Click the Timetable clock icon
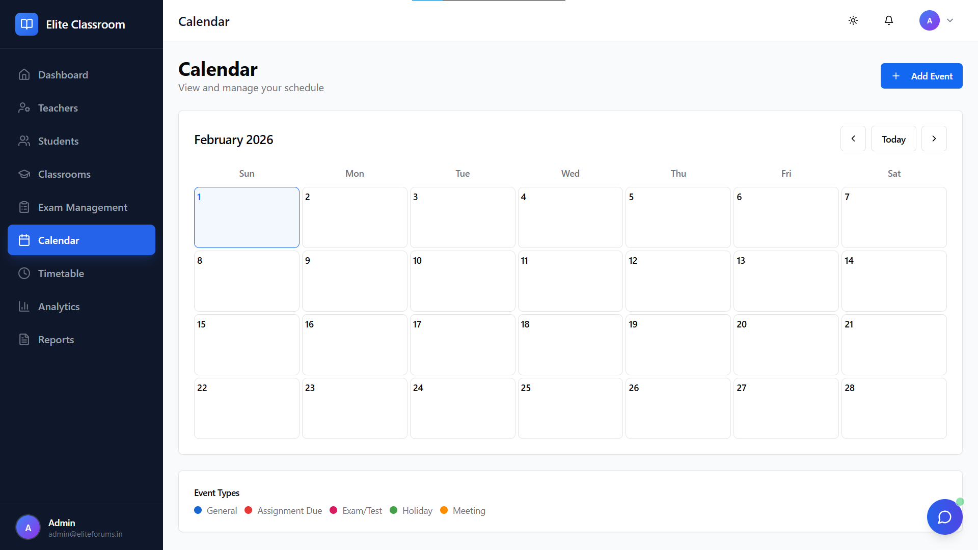 coord(24,273)
